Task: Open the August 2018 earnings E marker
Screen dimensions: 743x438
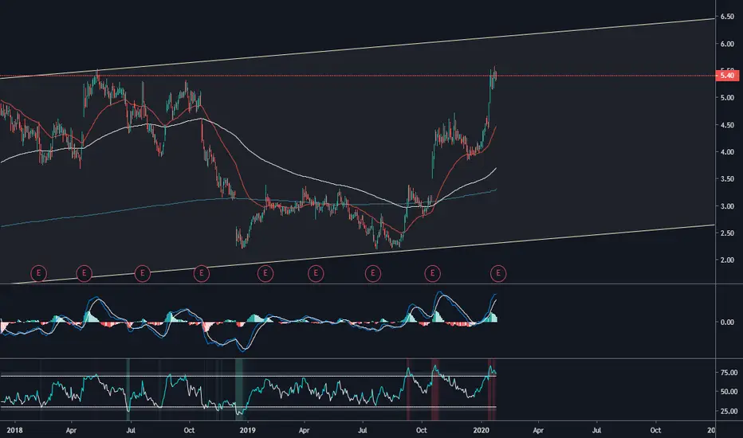Action: [142, 273]
